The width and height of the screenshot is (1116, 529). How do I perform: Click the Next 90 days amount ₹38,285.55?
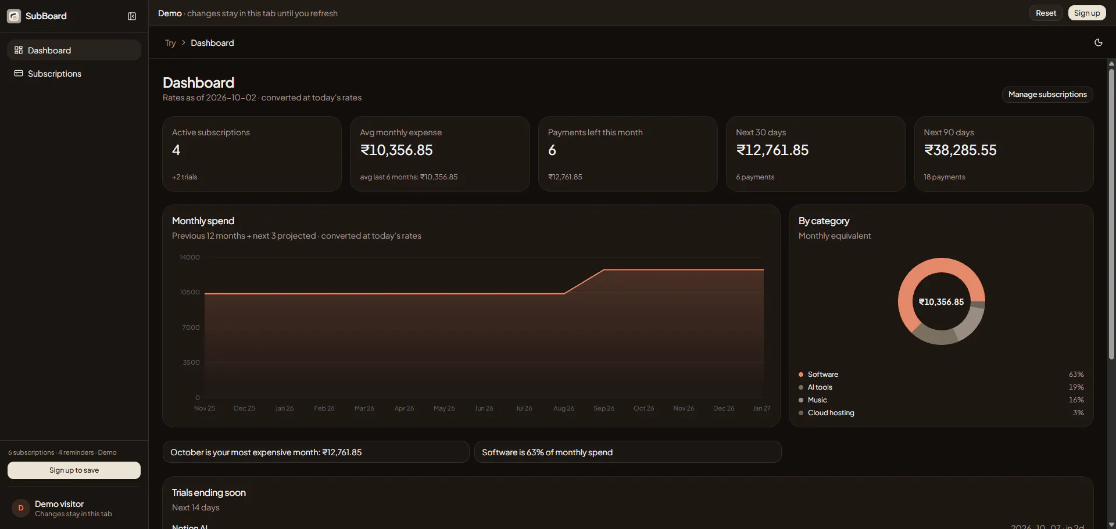960,150
